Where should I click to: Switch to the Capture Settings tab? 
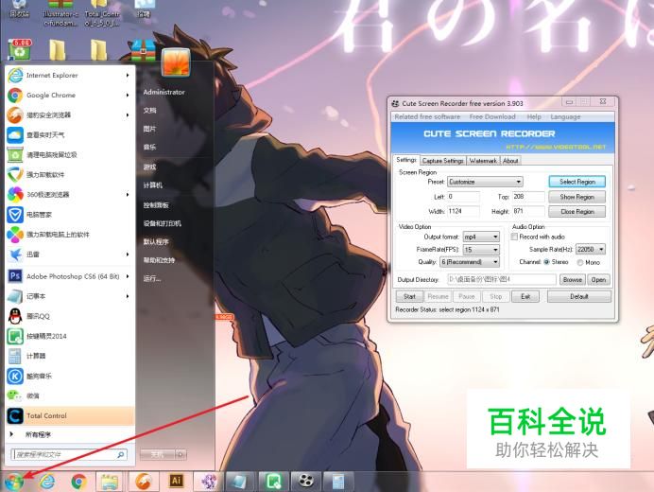click(x=442, y=161)
